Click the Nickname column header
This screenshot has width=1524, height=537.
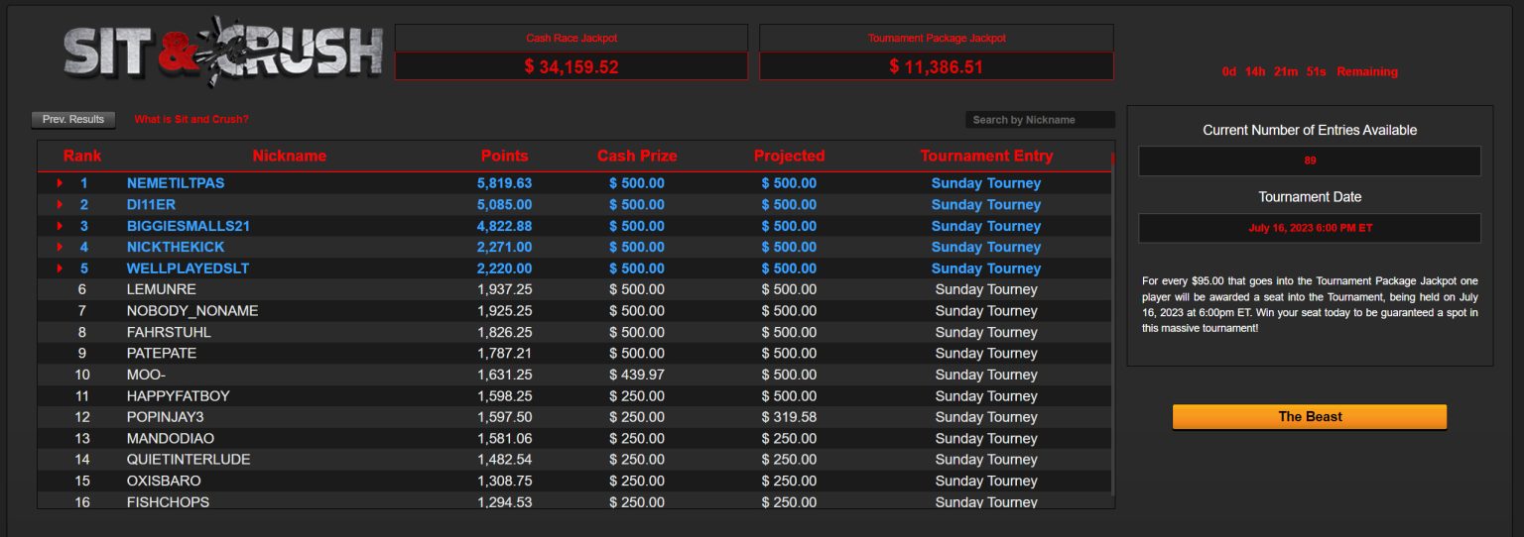click(x=289, y=156)
